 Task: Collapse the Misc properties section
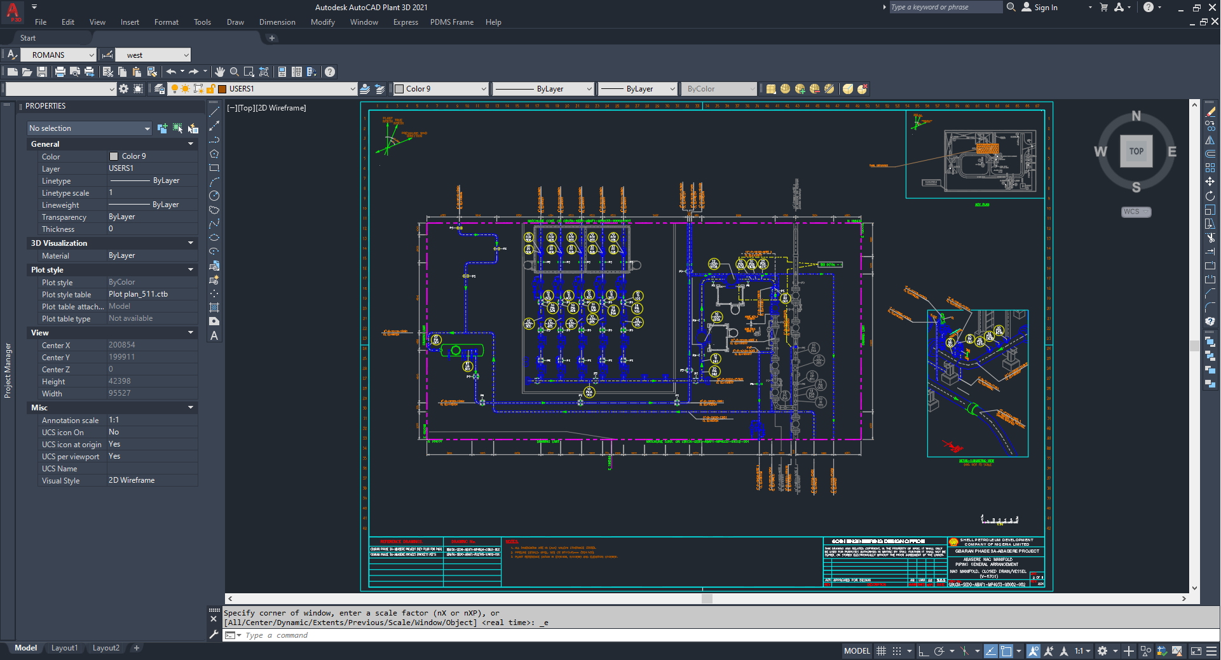pos(190,408)
